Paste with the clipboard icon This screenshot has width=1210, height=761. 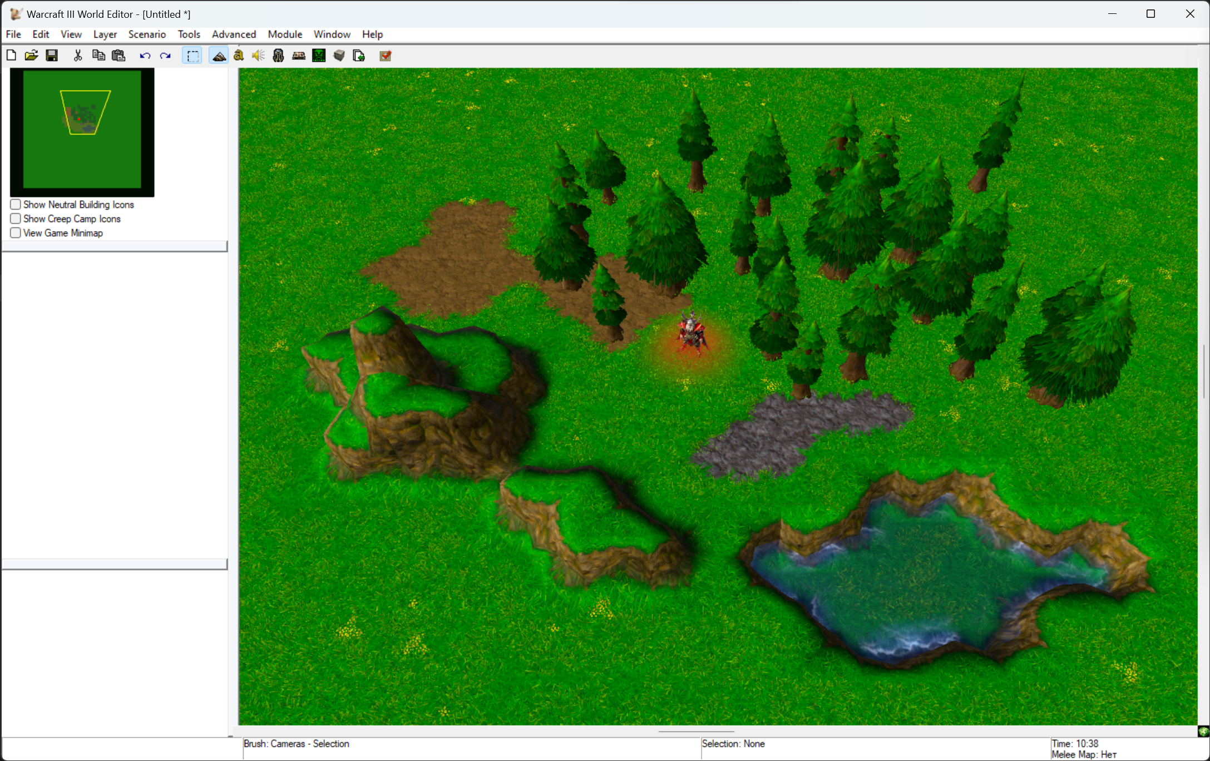pyautogui.click(x=118, y=55)
